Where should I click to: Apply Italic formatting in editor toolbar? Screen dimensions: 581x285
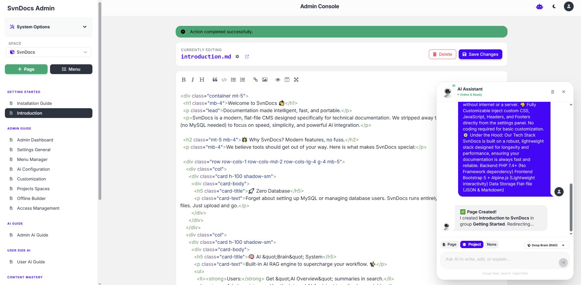(x=192, y=80)
